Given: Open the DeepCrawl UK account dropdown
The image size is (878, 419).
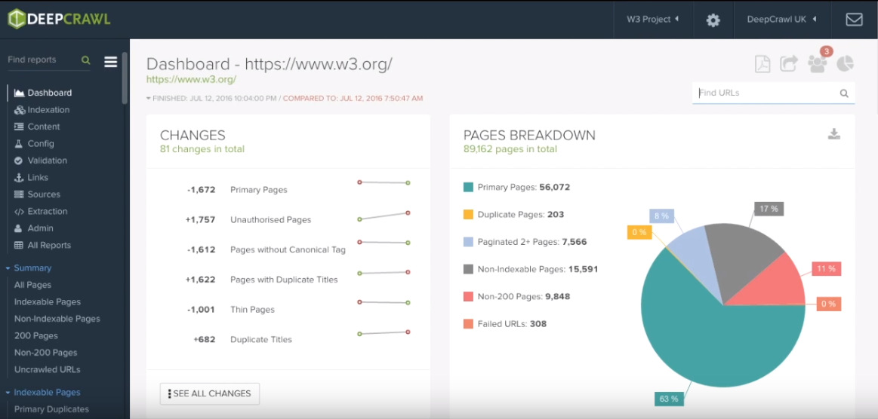Looking at the screenshot, I should 781,20.
